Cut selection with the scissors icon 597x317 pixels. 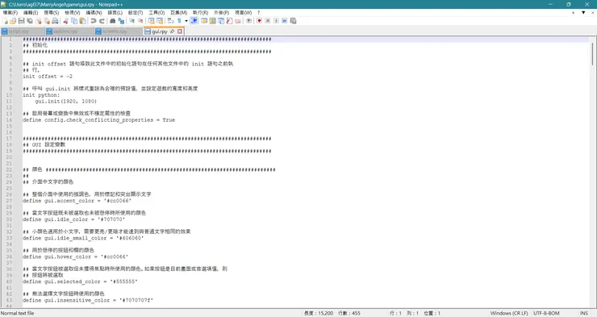coord(65,21)
